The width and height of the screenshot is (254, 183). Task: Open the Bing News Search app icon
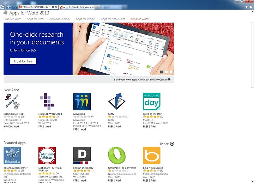[x=152, y=155]
